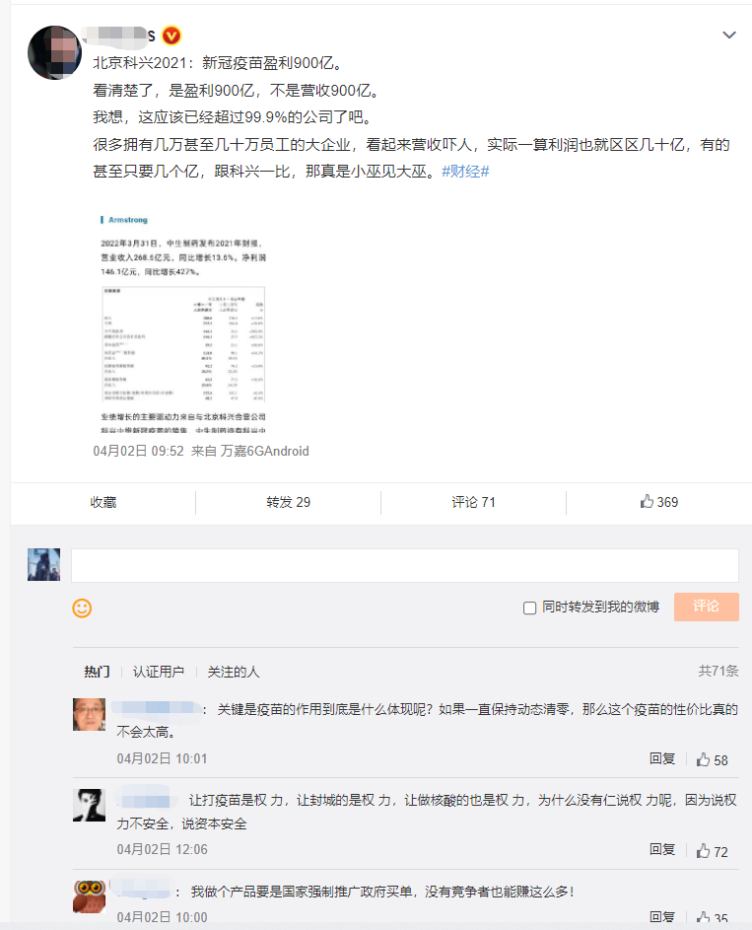The height and width of the screenshot is (930, 752).
Task: Click username of the owl-avatar commenter
Action: (142, 891)
